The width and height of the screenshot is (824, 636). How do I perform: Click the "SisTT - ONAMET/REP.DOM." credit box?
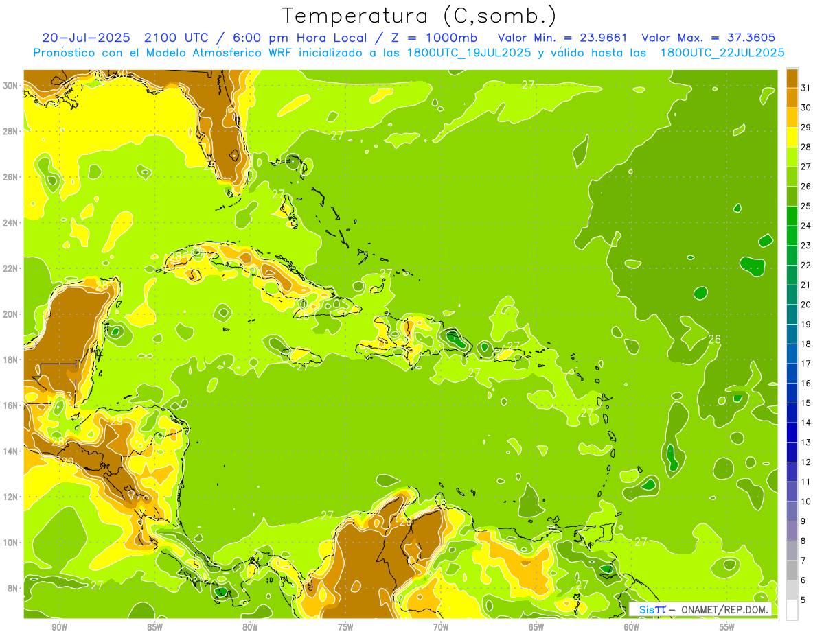pos(700,609)
